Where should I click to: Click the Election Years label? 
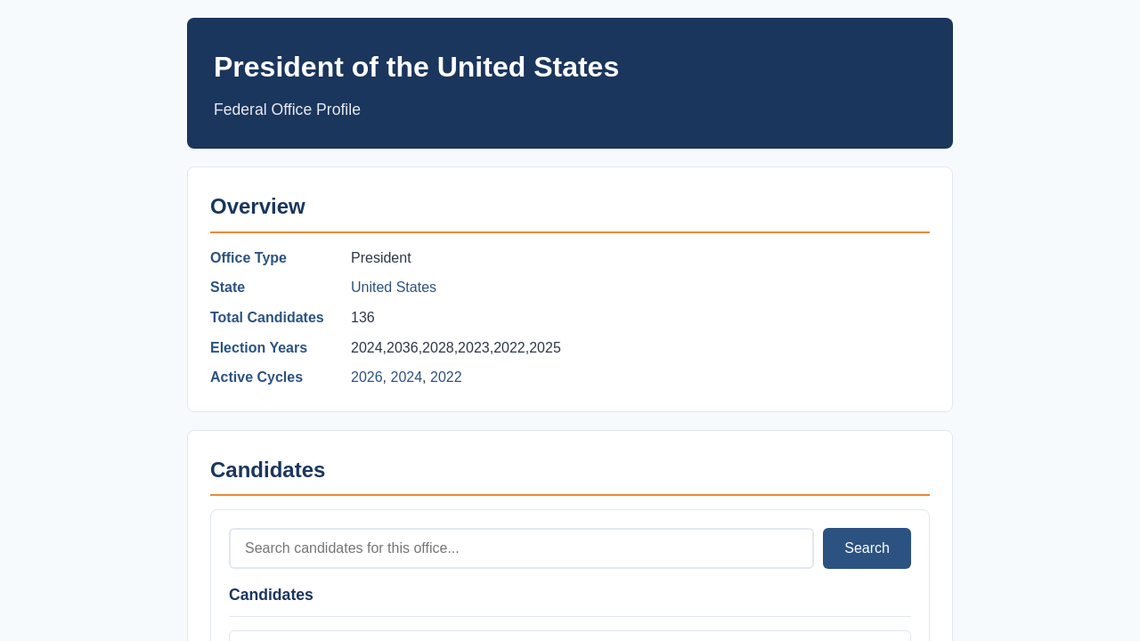pyautogui.click(x=258, y=348)
